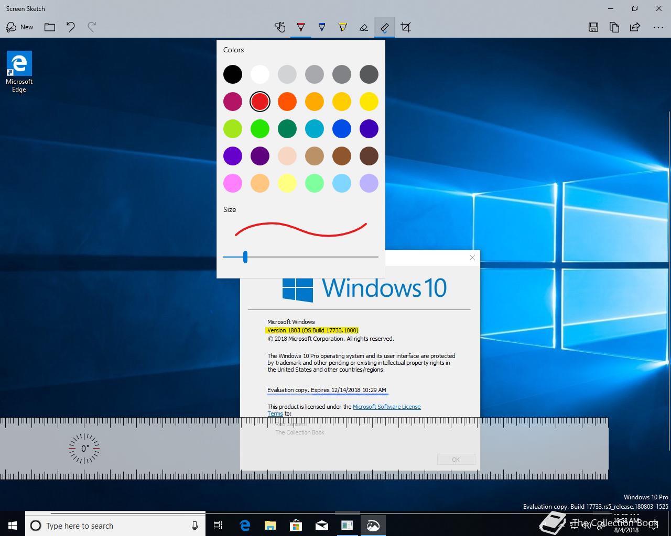Share the snip
The height and width of the screenshot is (536, 671).
coord(635,27)
